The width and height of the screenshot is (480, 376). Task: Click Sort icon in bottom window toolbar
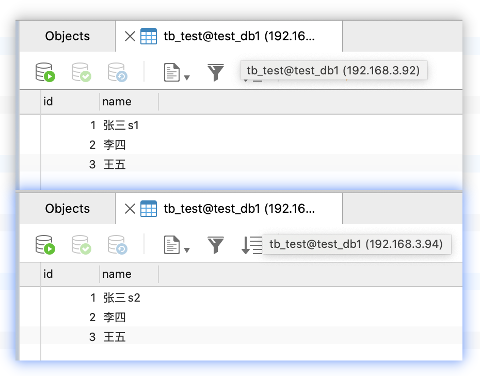click(251, 245)
